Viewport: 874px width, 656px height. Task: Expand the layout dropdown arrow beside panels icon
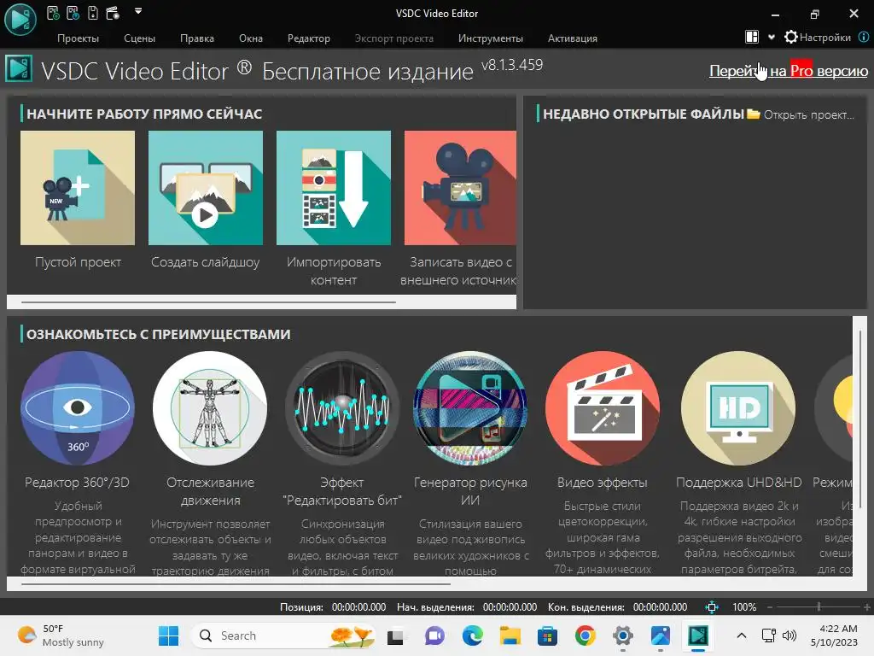[772, 38]
